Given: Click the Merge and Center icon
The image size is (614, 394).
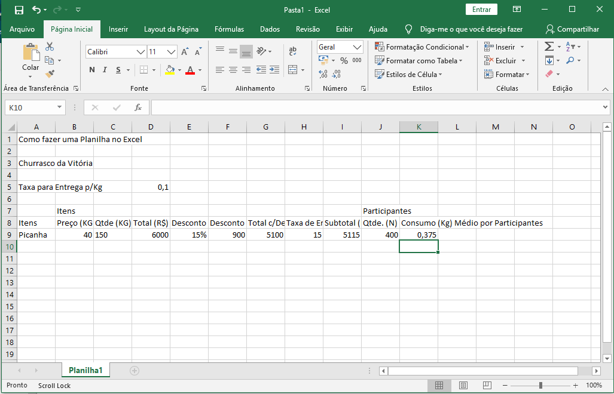Looking at the screenshot, I should coord(292,70).
